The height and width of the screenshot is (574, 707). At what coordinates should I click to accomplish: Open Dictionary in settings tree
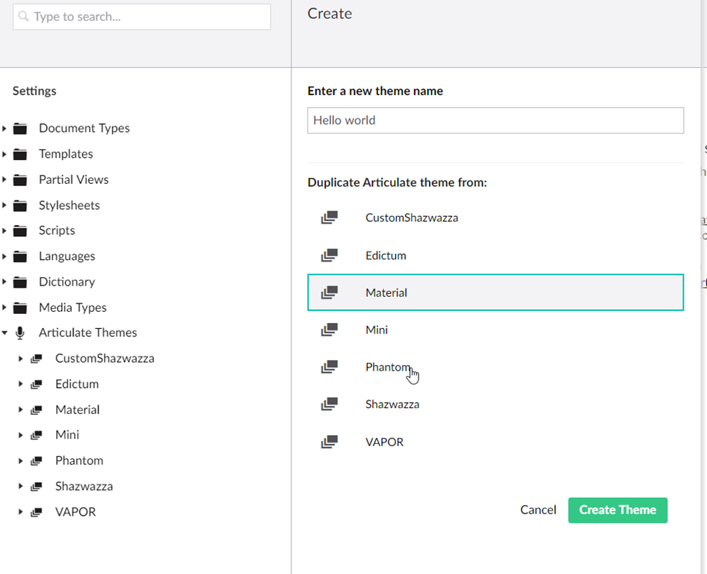[x=67, y=283]
